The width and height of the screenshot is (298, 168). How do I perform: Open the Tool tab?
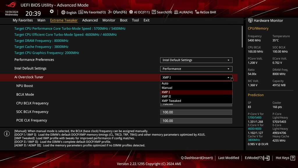click(135, 20)
